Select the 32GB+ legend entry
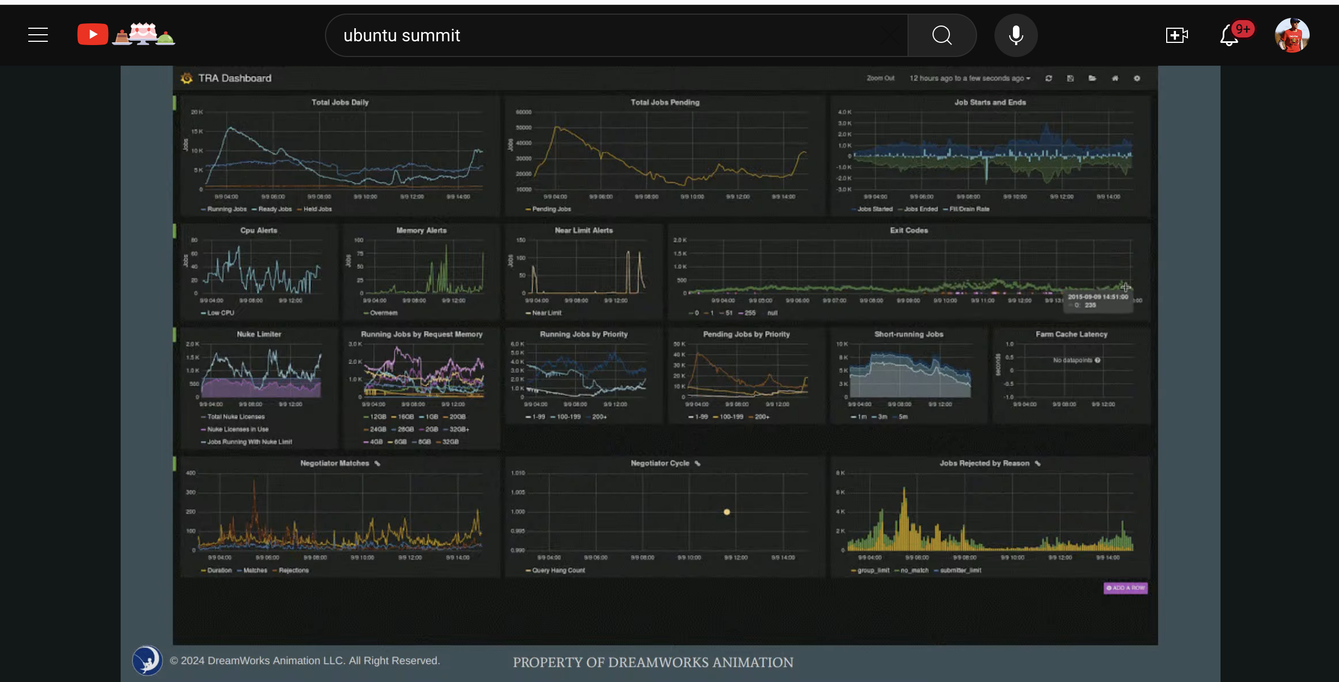 (456, 429)
